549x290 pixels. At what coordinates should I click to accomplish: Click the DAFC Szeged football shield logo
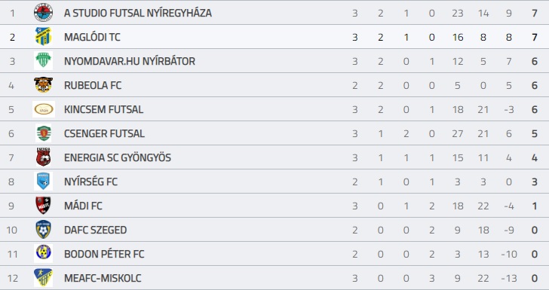pyautogui.click(x=44, y=230)
